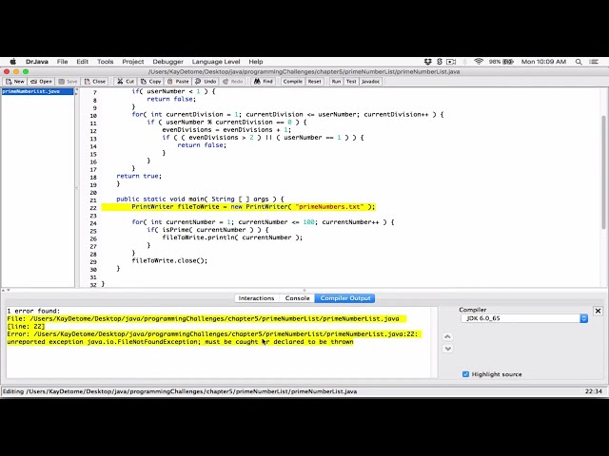609x456 pixels.
Task: Open the Debugger menu
Action: click(167, 62)
